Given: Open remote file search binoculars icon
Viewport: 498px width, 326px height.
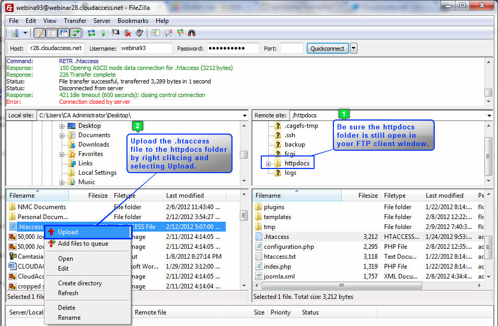Looking at the screenshot, I should tap(191, 33).
